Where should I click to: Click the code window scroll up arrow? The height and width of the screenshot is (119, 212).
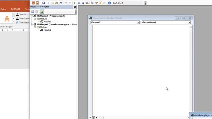pyautogui.click(x=191, y=28)
